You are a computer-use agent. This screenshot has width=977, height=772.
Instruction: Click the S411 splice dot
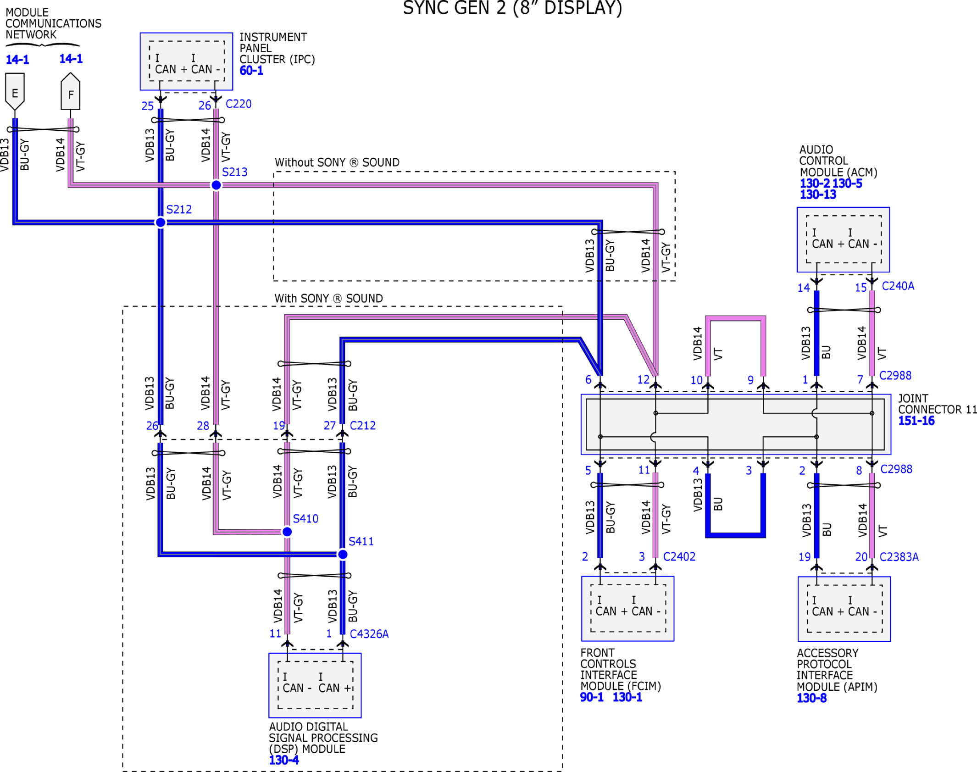(343, 555)
